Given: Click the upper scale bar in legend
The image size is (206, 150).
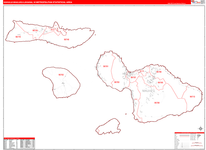Looking at the screenshot, I should pyautogui.click(x=197, y=143).
